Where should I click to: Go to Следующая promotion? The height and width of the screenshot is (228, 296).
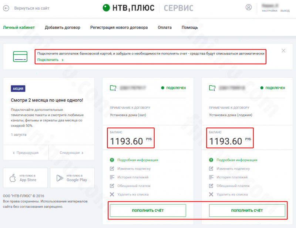coord(71,152)
